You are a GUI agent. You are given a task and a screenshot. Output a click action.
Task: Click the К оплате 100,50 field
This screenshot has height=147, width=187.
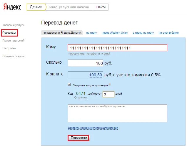pos(86,75)
